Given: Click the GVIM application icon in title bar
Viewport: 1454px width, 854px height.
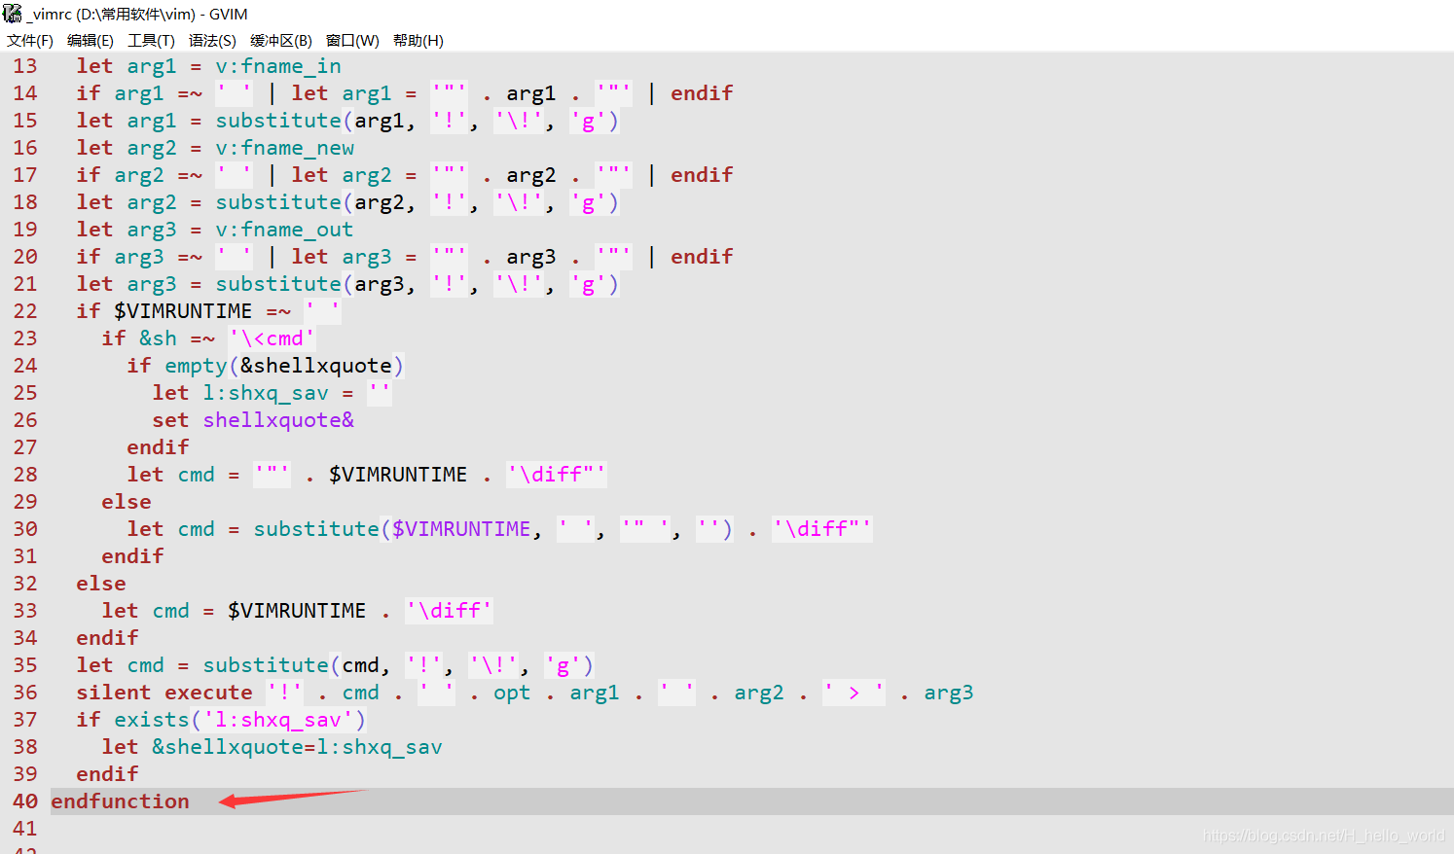Looking at the screenshot, I should pos(13,14).
